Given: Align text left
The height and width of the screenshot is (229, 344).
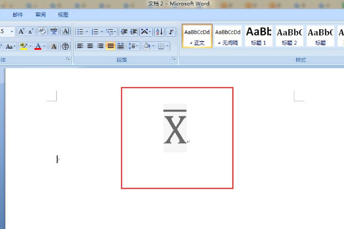Looking at the screenshot, I should point(80,46).
